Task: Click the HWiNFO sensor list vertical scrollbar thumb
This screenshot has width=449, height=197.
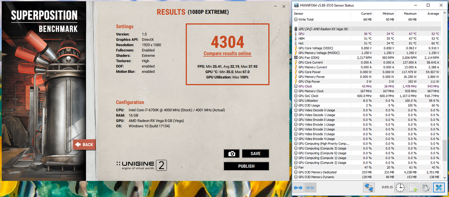Action: [x=445, y=150]
